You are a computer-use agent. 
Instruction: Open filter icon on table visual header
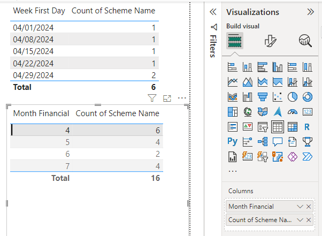pyautogui.click(x=152, y=98)
